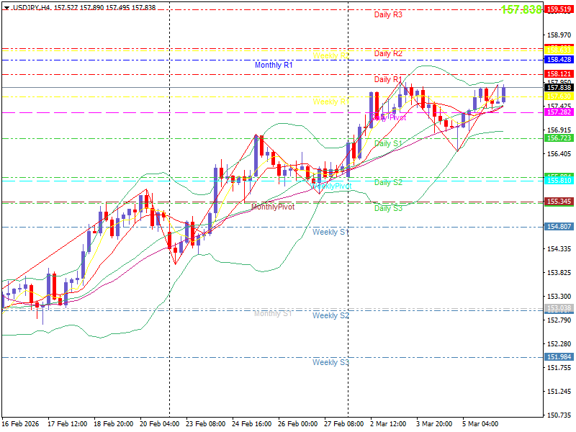Click the MonthlyPivot line label
Viewport: 576px width, 432px height.
click(x=273, y=207)
